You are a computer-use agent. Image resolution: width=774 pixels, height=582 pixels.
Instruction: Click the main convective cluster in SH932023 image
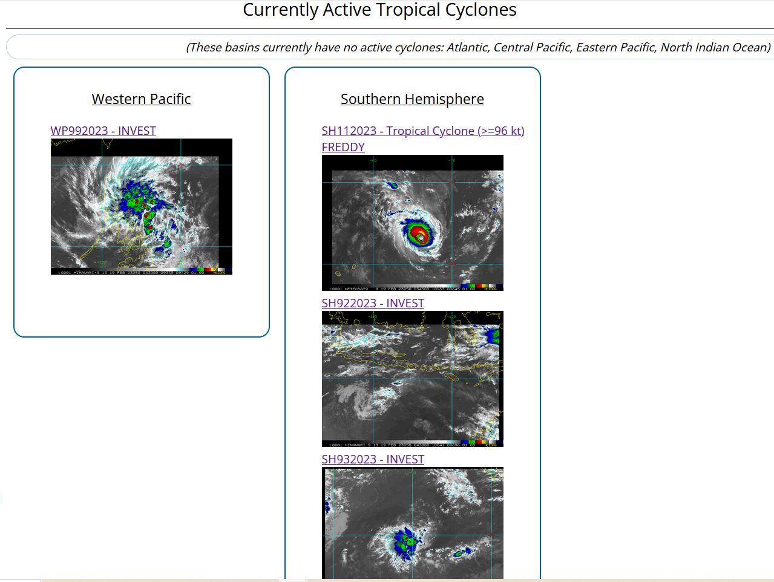[x=405, y=543]
